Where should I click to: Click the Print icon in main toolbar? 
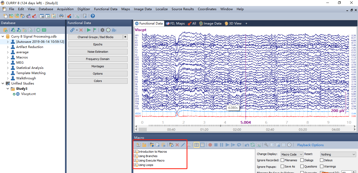[61, 16]
